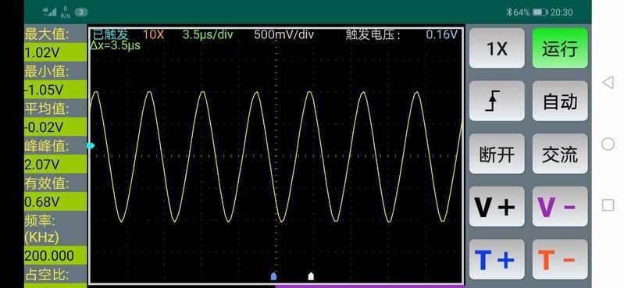
Task: Tap the 10X probe indicator text
Action: (x=153, y=34)
